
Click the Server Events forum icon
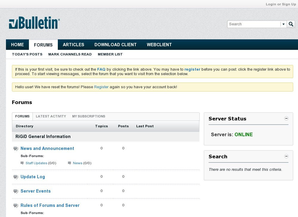point(16,191)
